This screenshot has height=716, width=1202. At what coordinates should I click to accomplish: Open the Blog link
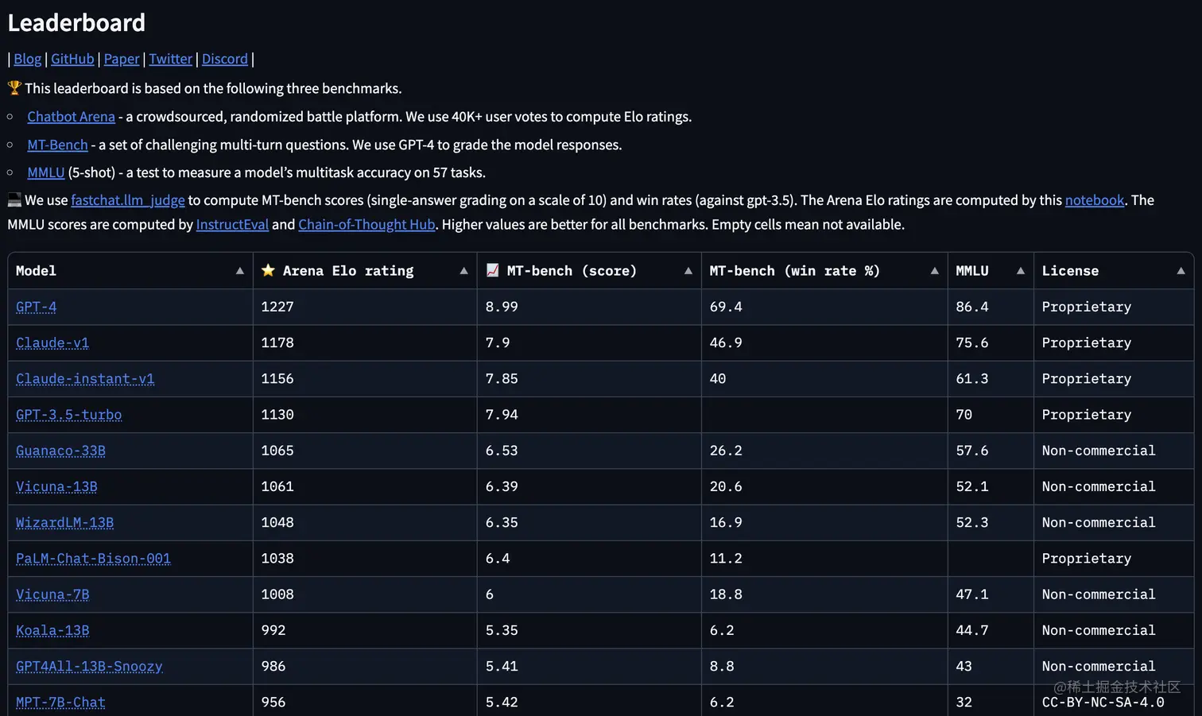[27, 59]
